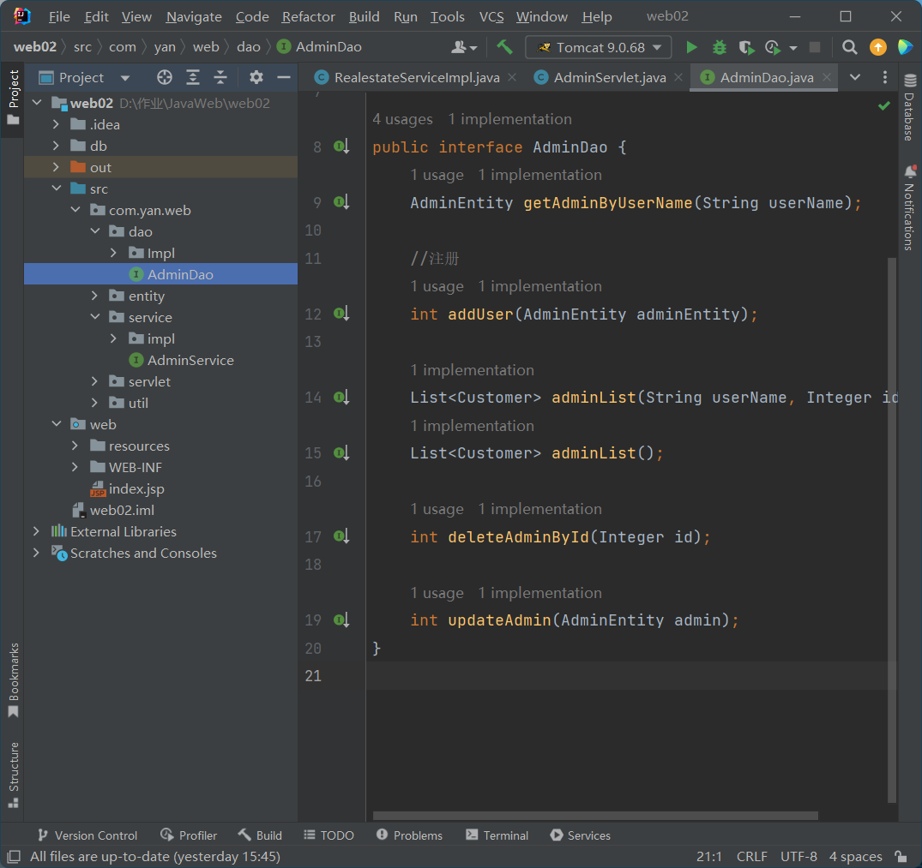
Task: Click gutter implementation icon on line 12
Action: point(341,314)
